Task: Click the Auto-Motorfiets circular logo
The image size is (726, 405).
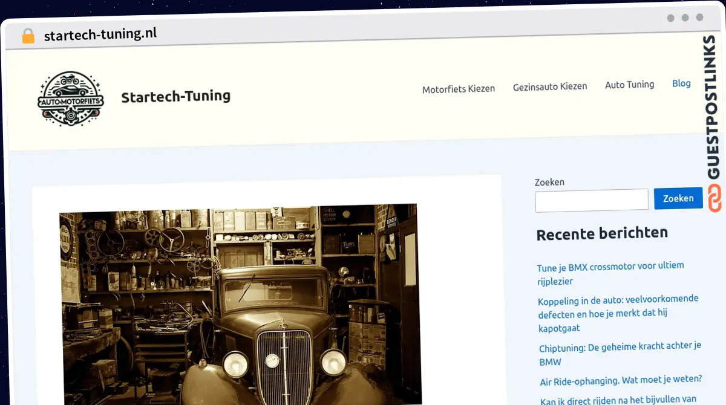Action: pos(70,99)
